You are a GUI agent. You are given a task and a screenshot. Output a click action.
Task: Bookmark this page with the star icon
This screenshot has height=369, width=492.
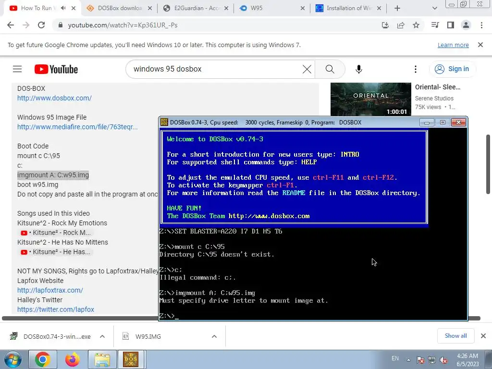tap(416, 25)
